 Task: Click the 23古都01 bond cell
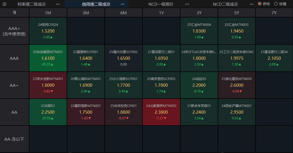pyautogui.click(x=48, y=112)
